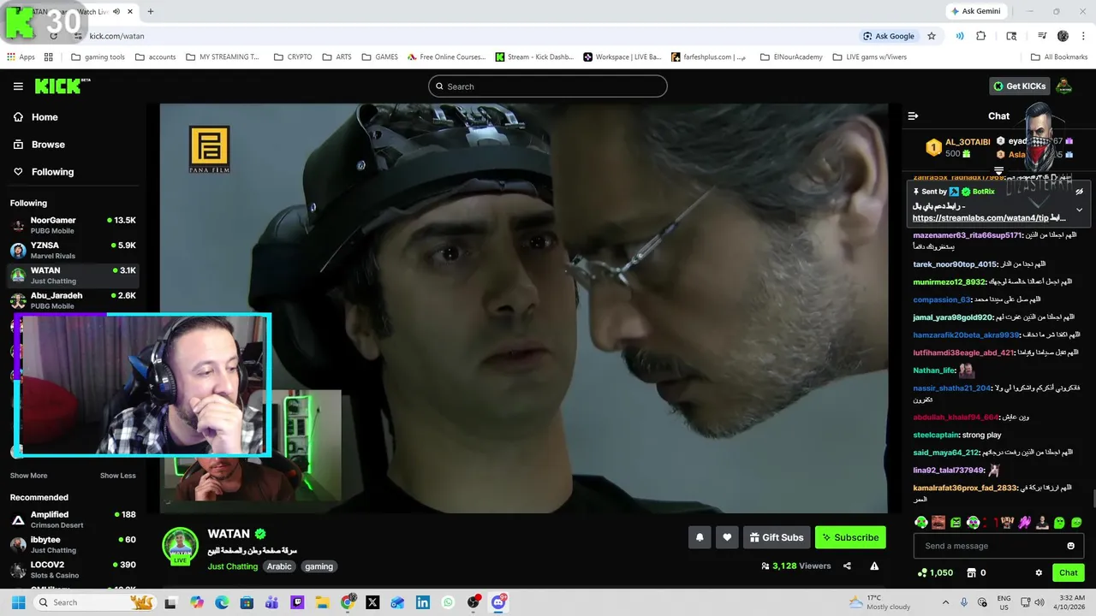Open WATAN channel avatar
The image size is (1096, 616).
tap(180, 546)
